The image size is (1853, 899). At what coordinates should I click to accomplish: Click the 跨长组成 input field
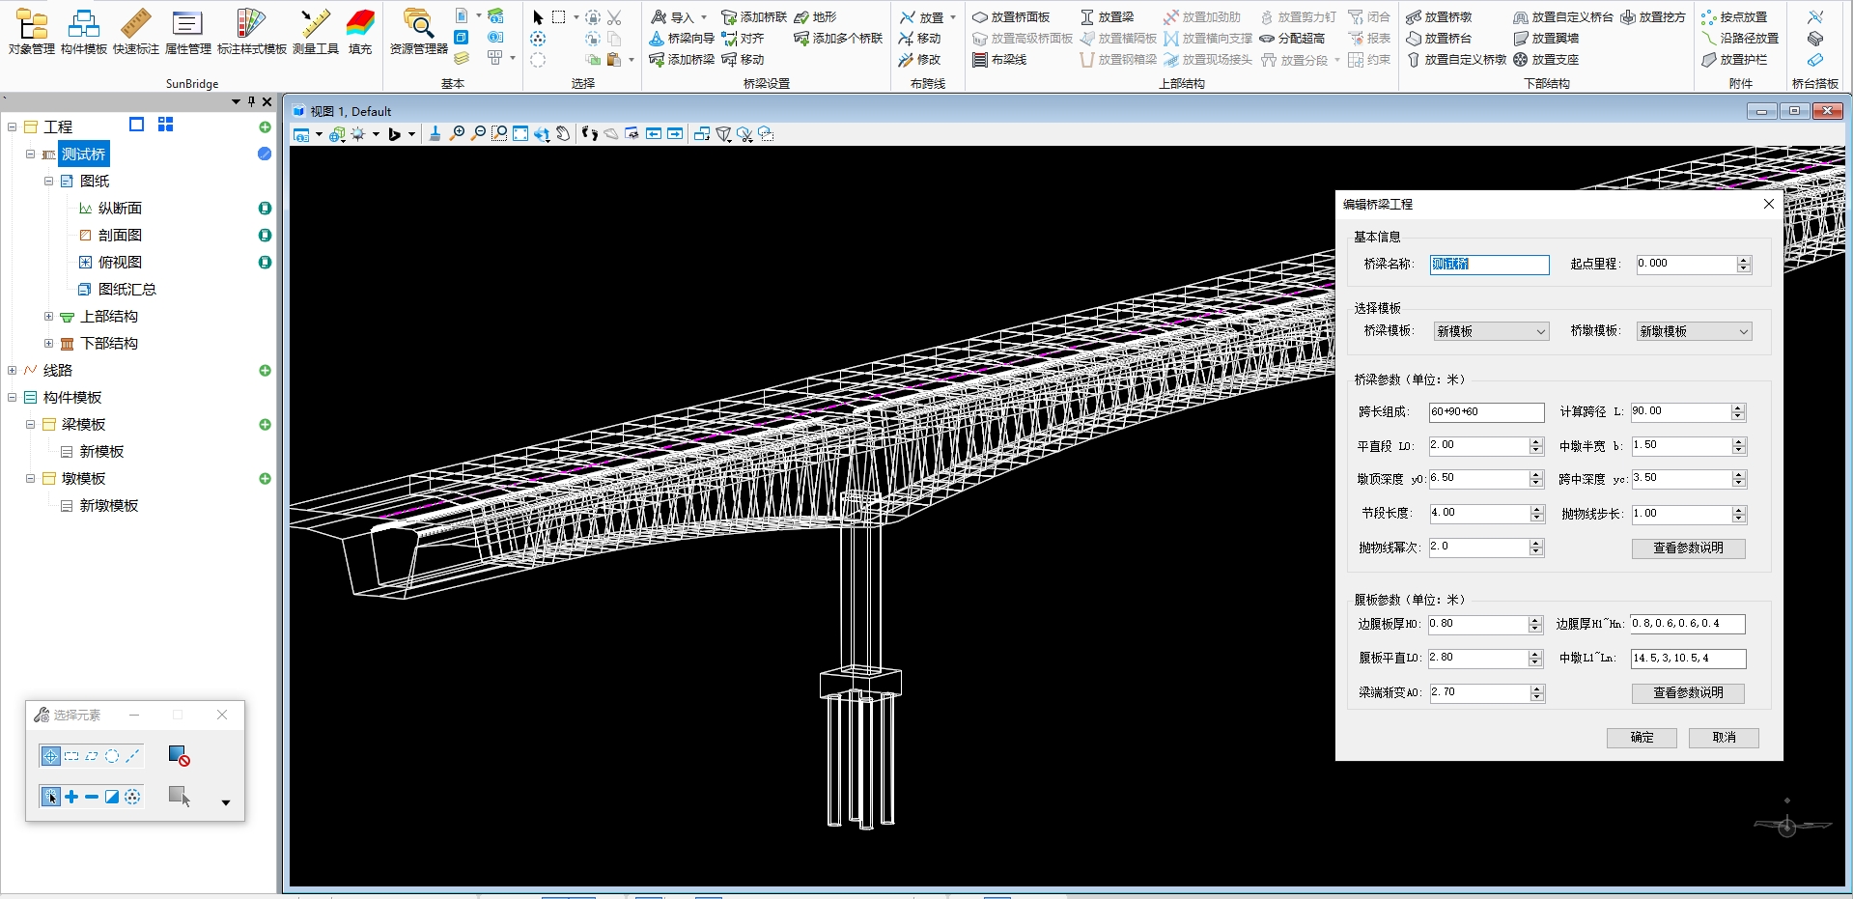1486,412
